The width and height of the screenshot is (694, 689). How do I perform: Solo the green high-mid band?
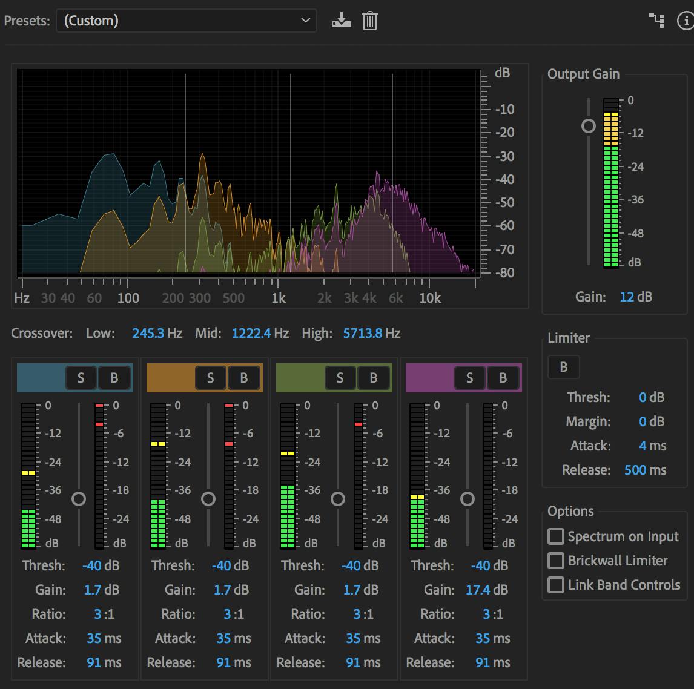tap(340, 378)
